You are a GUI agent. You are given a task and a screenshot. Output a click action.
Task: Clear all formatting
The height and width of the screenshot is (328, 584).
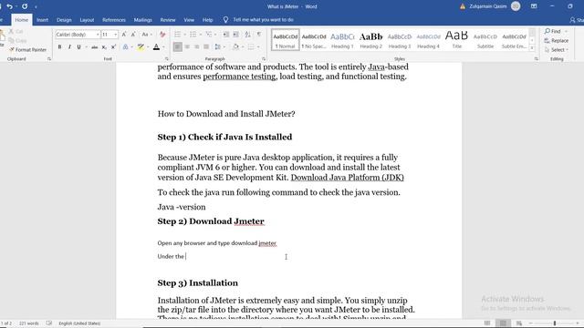coord(162,35)
